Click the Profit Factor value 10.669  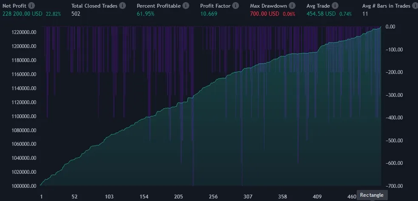click(209, 14)
